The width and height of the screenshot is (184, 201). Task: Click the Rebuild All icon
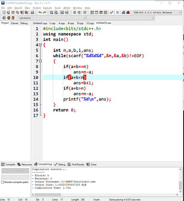pyautogui.click(x=105, y=12)
